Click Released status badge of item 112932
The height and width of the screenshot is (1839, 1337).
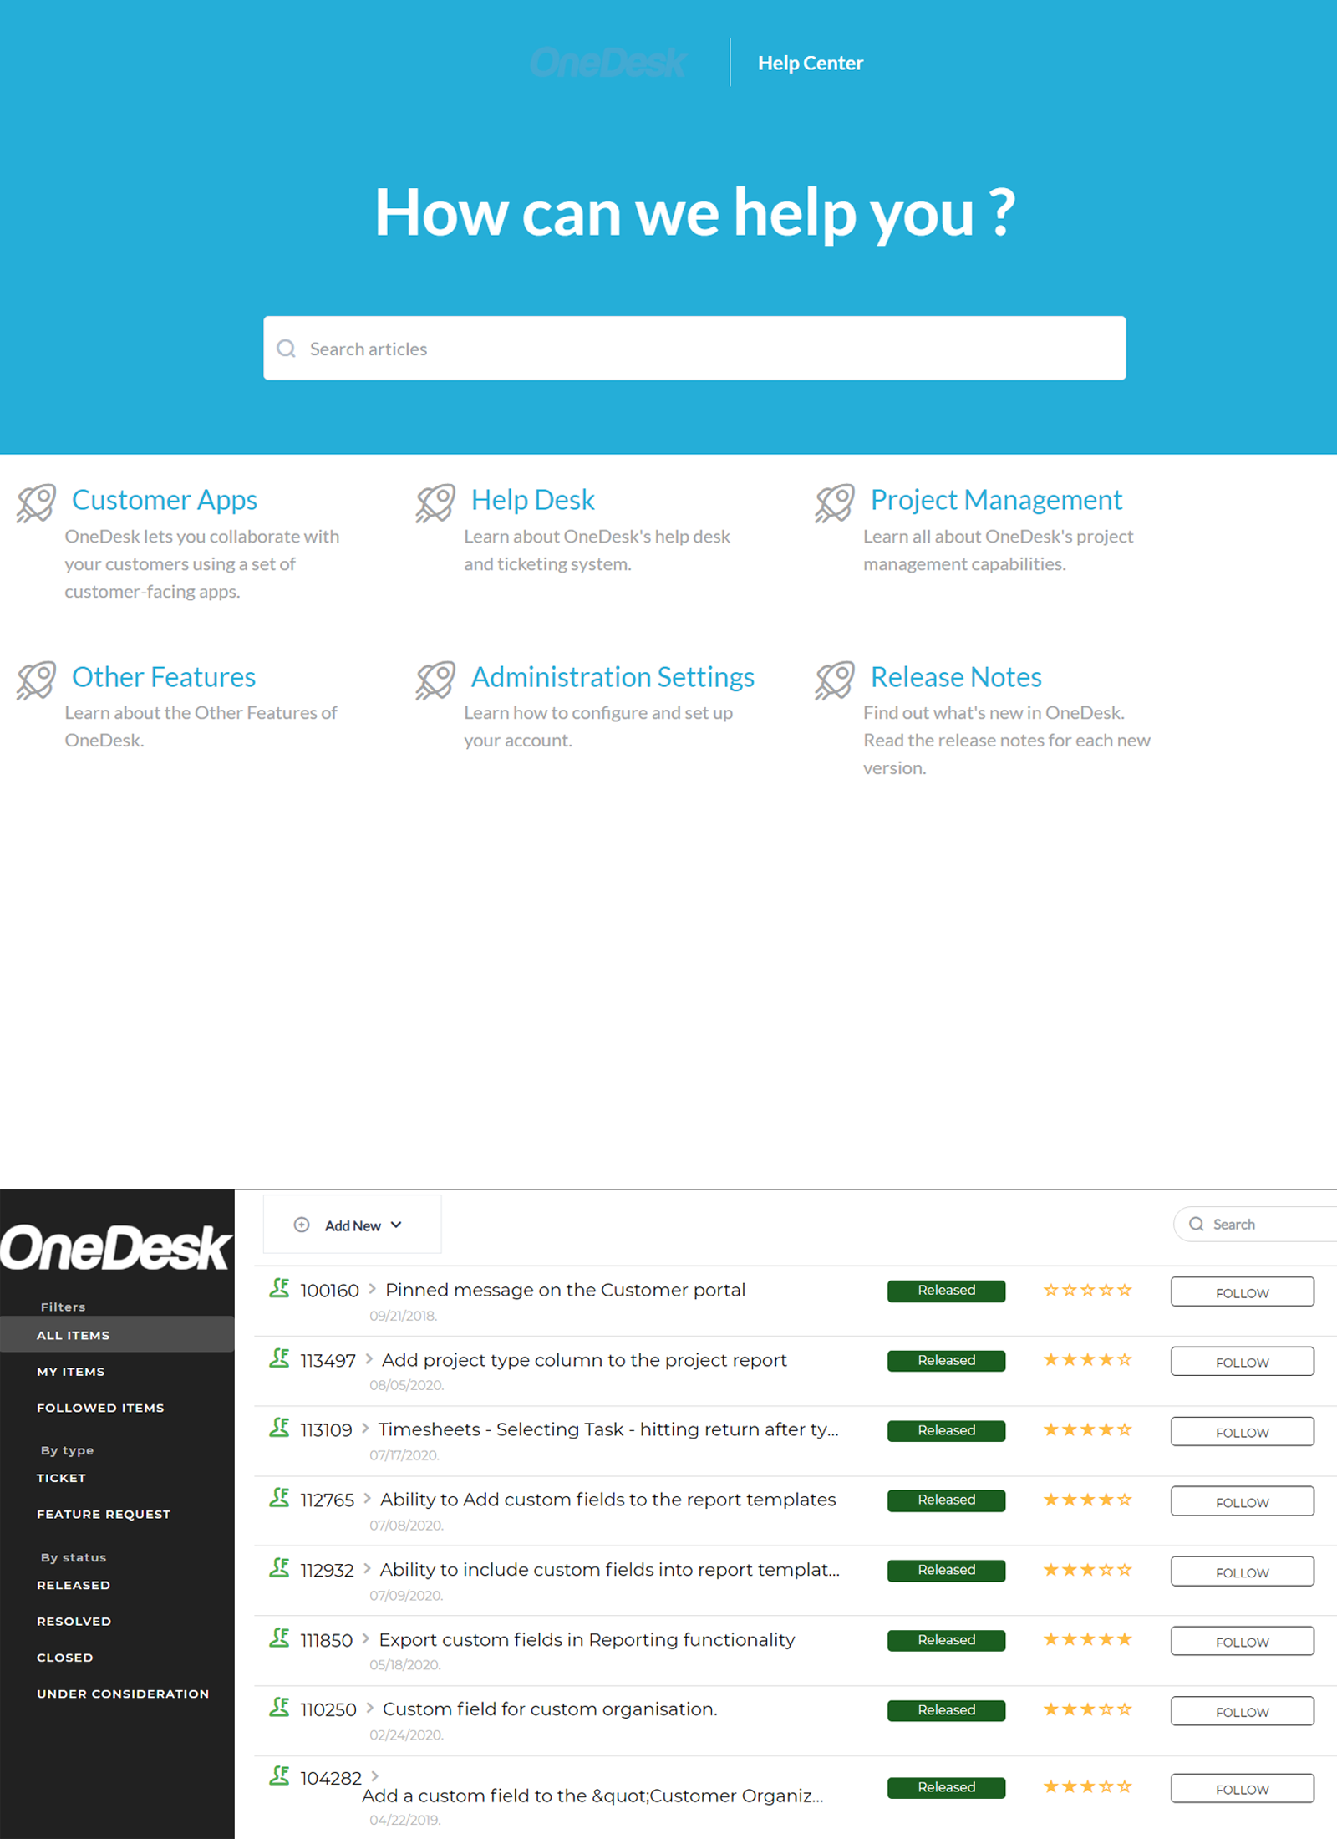click(946, 1570)
